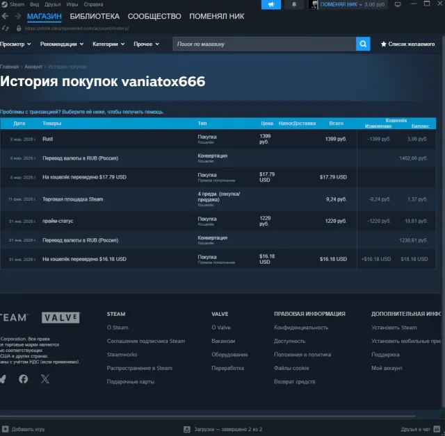Click the Big Picture mode monitor icon
Image resolution: width=445 pixels, height=436 pixels.
[x=398, y=5]
